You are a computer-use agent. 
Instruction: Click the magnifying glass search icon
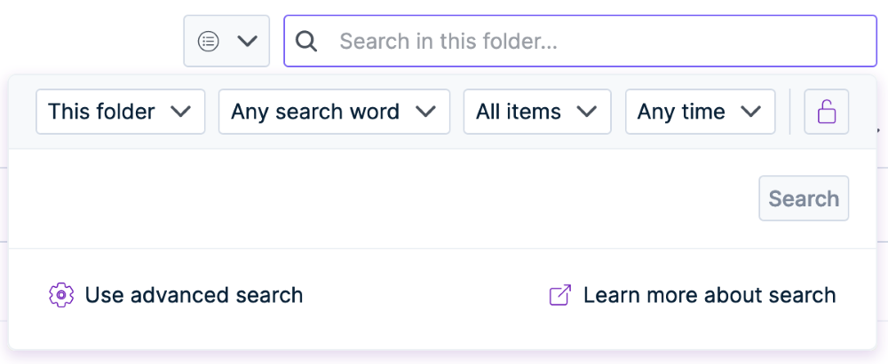pyautogui.click(x=306, y=42)
